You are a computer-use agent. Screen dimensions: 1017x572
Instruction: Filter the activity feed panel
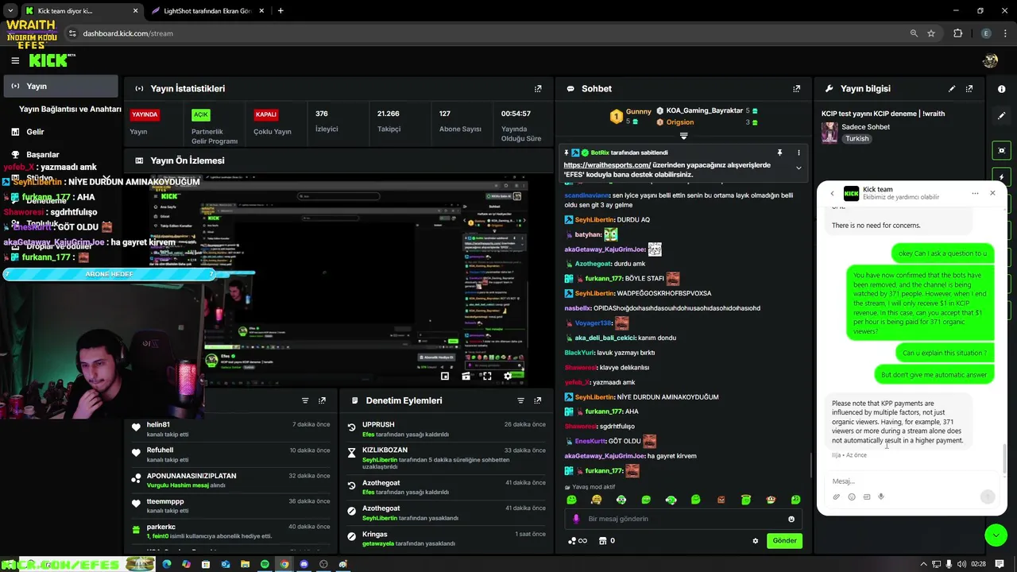(x=305, y=400)
